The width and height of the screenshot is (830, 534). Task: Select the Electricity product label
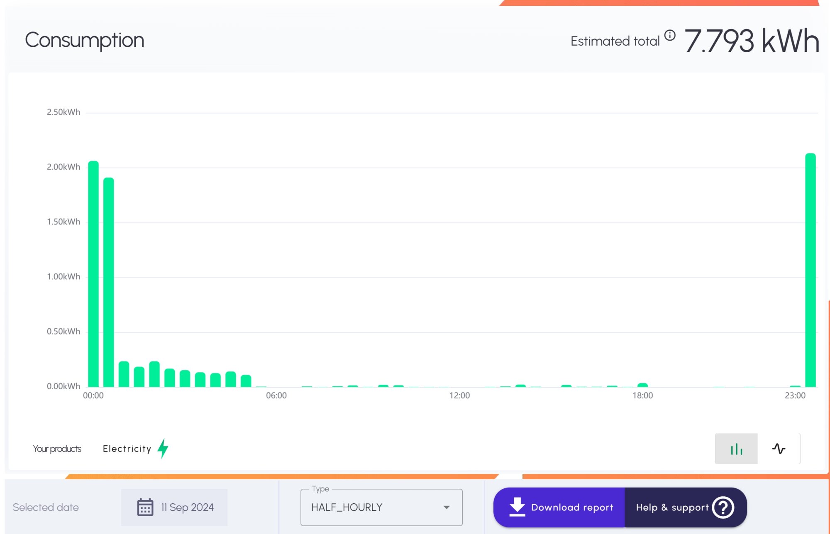(127, 449)
